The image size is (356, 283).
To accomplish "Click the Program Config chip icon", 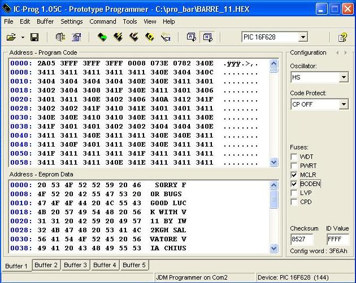I will [x=134, y=37].
